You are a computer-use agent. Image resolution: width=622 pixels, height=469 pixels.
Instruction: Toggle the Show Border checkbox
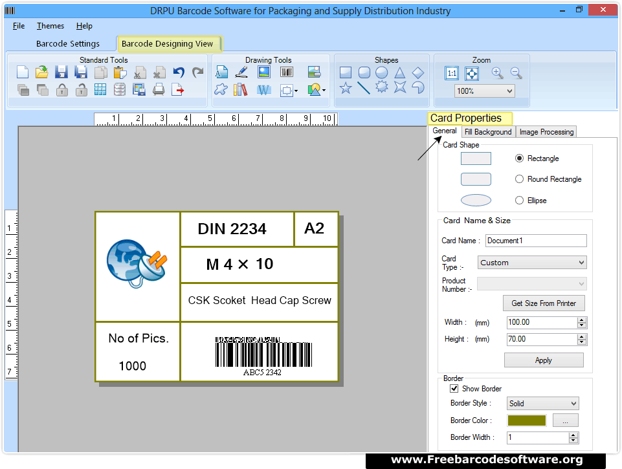coord(454,389)
